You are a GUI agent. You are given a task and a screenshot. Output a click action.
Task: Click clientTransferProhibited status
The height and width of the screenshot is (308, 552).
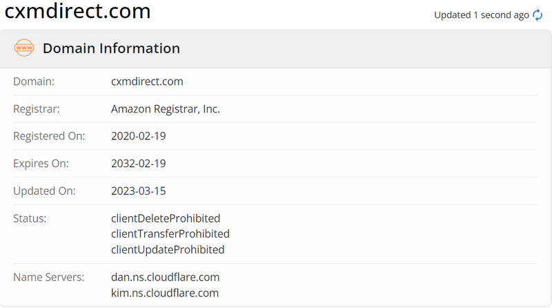[x=170, y=234]
